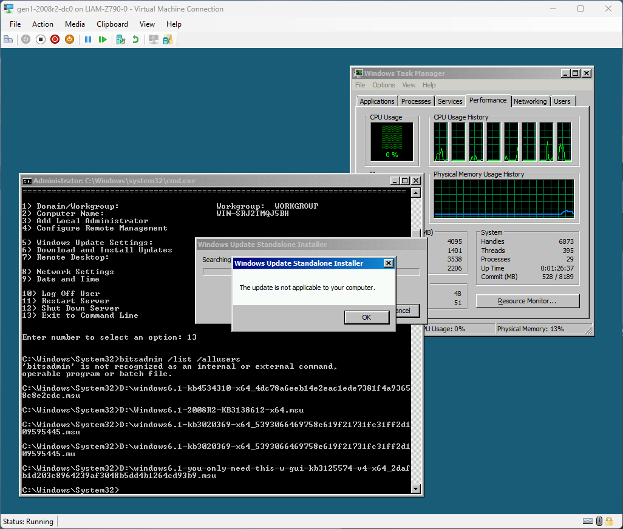Click the 'Workgroup: WORKGROUP' text in cmd
Screen dimensions: 623x529
tap(267, 206)
